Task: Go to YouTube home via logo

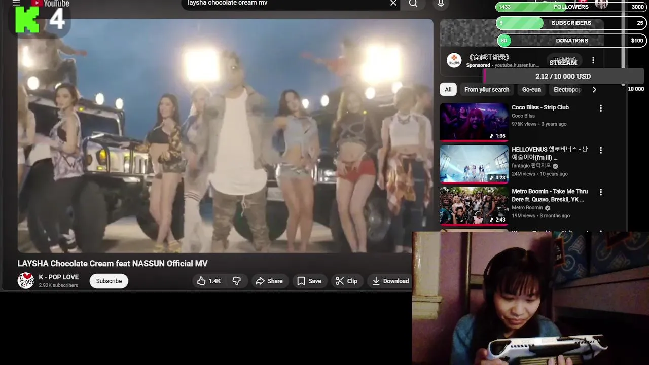Action: pos(50,3)
